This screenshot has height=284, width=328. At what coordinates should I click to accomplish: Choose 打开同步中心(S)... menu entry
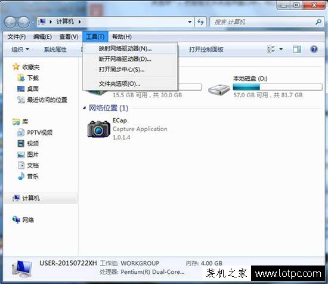click(130, 69)
